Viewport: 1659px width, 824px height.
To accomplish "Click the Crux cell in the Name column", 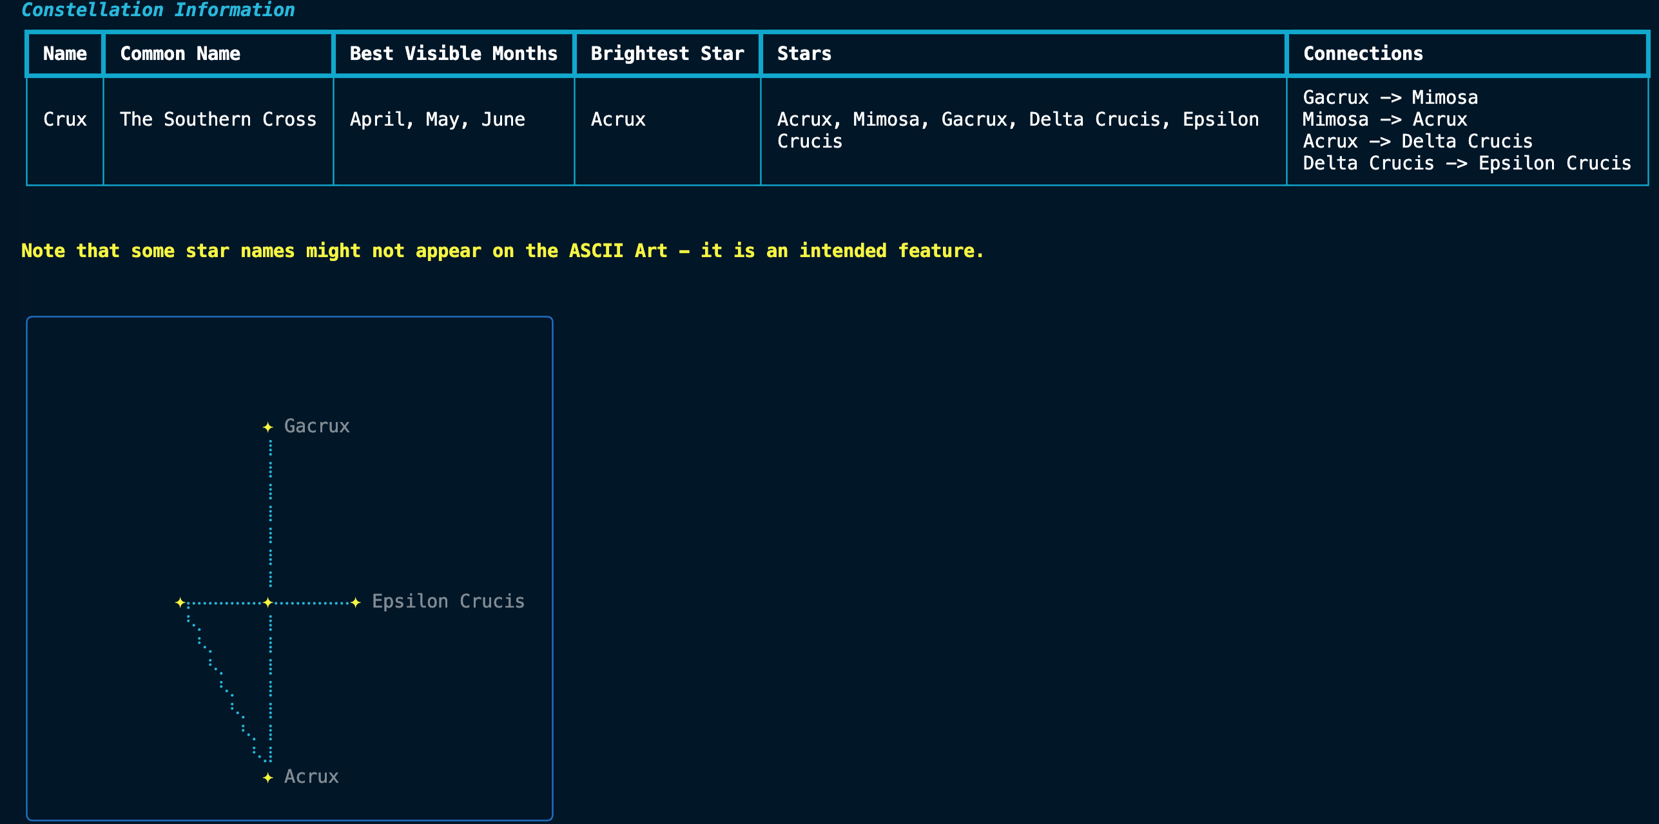I will coord(65,119).
